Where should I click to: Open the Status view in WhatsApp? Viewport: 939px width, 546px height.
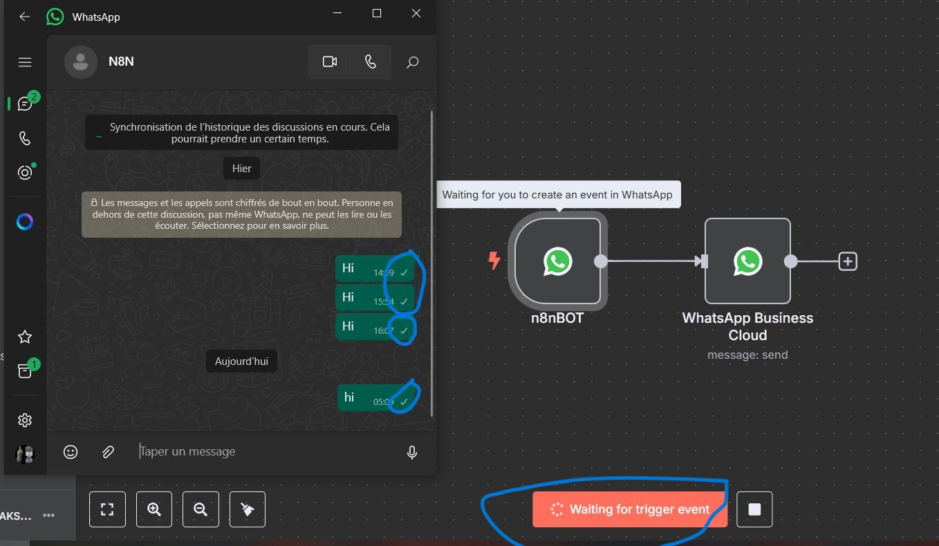click(x=24, y=172)
